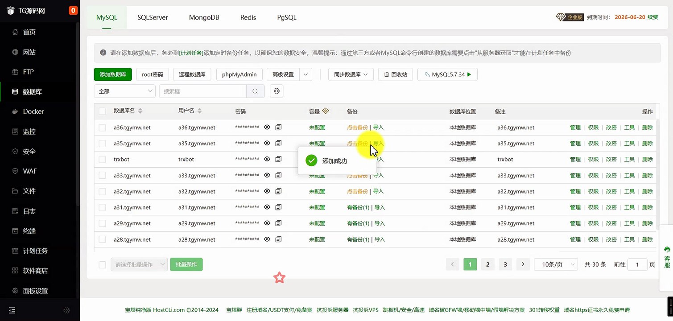Image resolution: width=673 pixels, height=321 pixels.
Task: Click 有备份(1) for a29.tgymw.net
Action: [358, 223]
